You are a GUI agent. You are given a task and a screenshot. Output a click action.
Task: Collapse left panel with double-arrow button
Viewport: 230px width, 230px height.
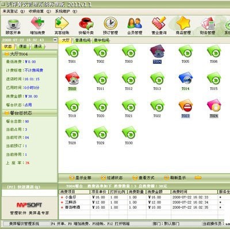pyautogui.click(x=55, y=40)
